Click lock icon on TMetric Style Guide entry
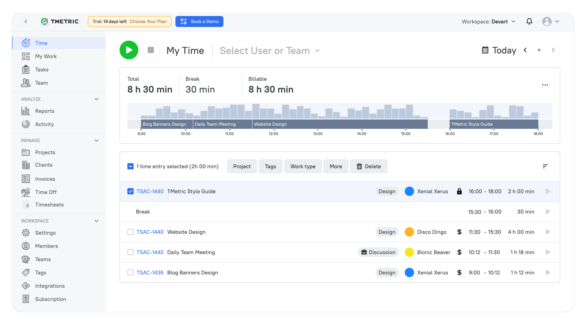Screen dimensions: 586x324 tap(459, 191)
